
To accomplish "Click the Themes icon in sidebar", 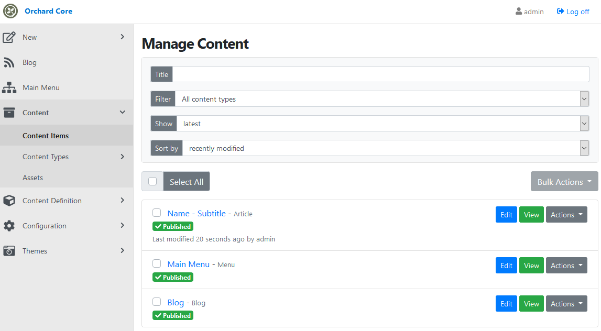I will (9, 251).
